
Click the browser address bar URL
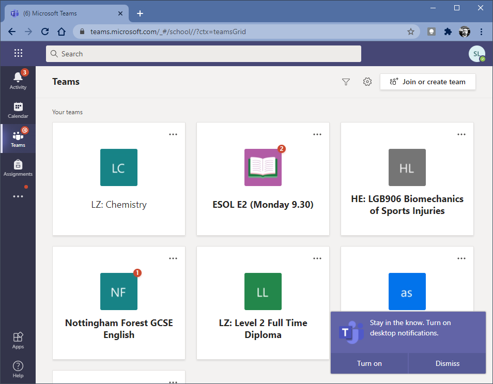click(x=168, y=32)
